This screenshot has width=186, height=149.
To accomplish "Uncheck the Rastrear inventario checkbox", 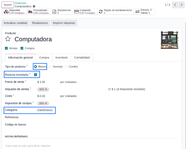I will click(35, 74).
